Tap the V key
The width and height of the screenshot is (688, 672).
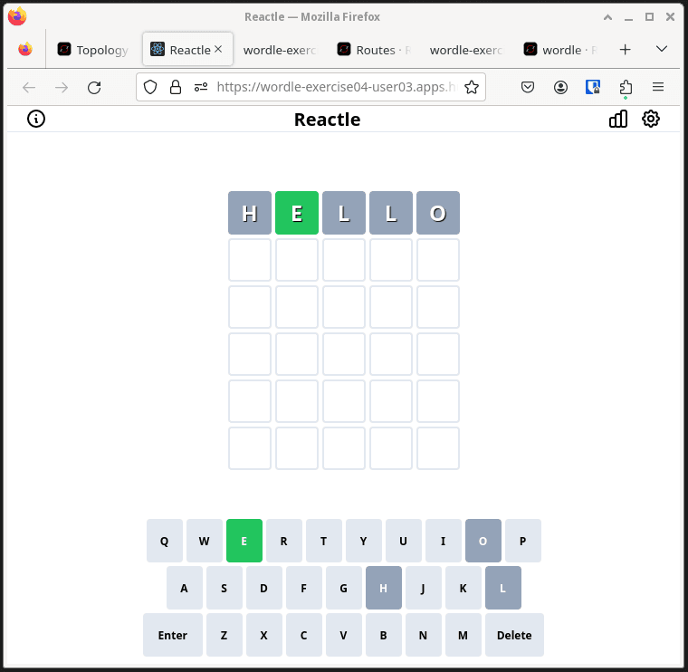(344, 635)
